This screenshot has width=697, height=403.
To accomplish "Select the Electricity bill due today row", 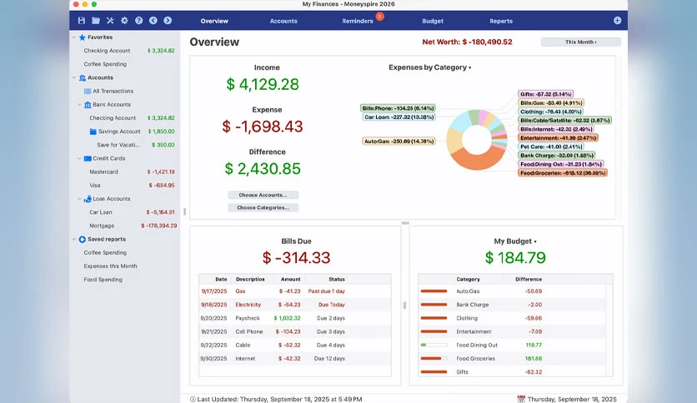I will pos(294,305).
